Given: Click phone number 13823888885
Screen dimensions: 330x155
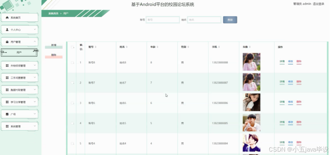Looking at the screenshot, I should [x=220, y=123].
